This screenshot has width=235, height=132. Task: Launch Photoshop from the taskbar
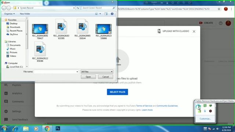pos(58,128)
